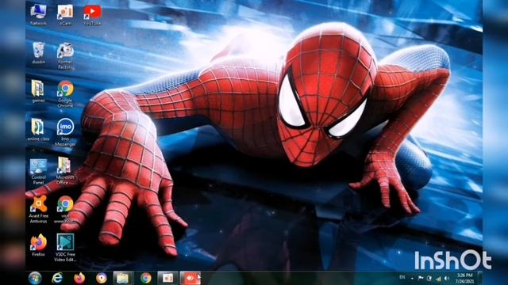Select the dustbin recycle bin icon
Viewport: 508px width, 285px height.
coord(38,53)
